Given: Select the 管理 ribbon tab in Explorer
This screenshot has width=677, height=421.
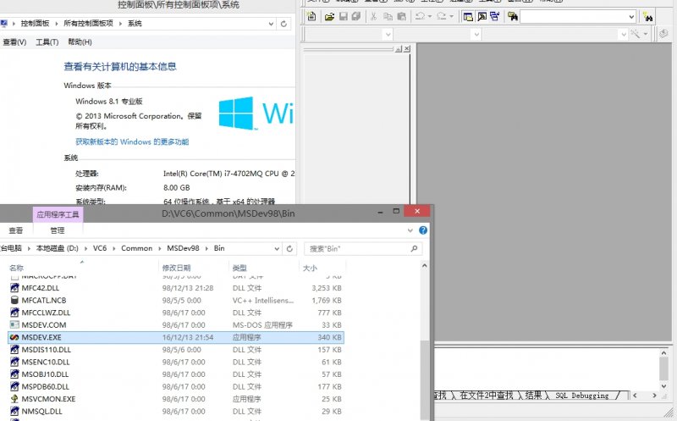Looking at the screenshot, I should [x=58, y=230].
